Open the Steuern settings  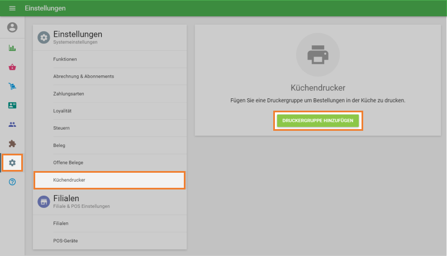click(x=110, y=128)
